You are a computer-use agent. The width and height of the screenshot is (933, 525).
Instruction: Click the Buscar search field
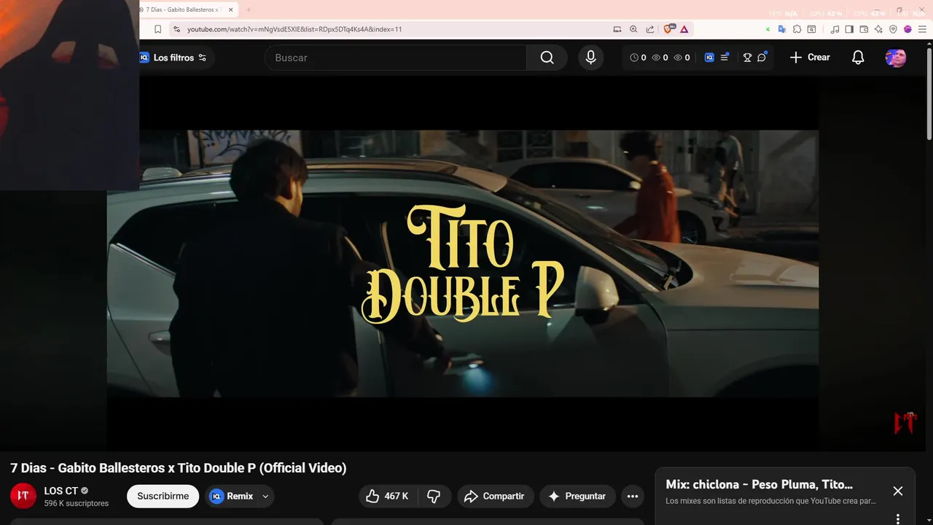pos(396,58)
